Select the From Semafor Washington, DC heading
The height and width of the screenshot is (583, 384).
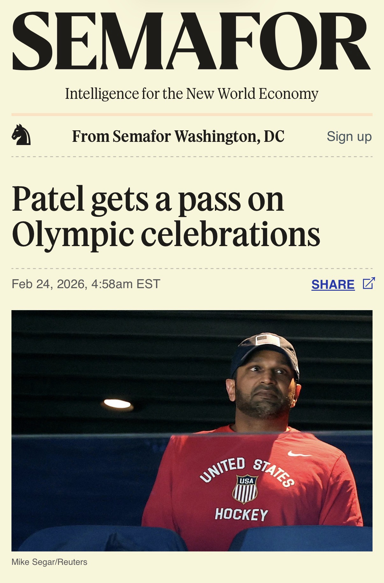click(x=178, y=136)
